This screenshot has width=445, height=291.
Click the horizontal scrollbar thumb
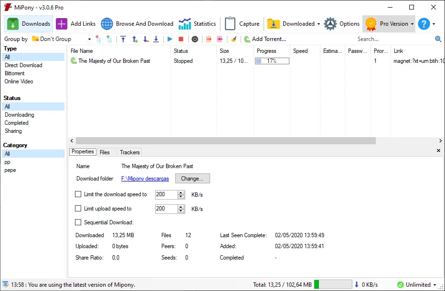tap(226, 140)
